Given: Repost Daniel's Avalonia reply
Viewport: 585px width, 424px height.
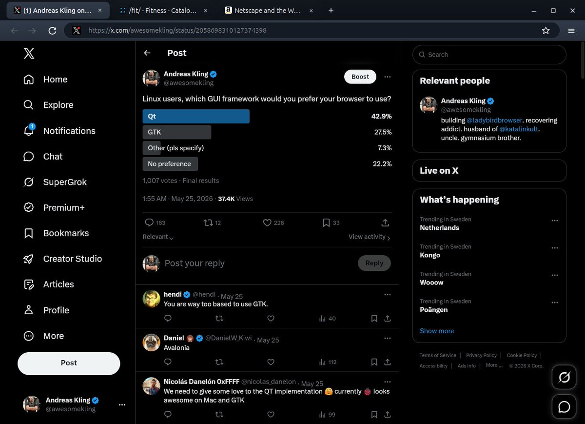Looking at the screenshot, I should click(219, 362).
